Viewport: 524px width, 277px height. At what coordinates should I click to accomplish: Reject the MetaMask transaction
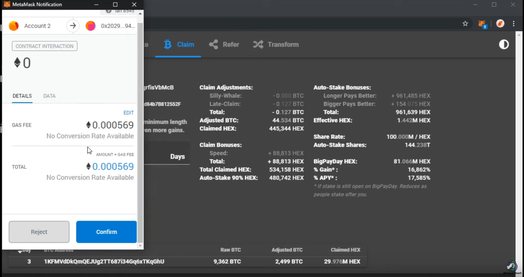tap(39, 232)
